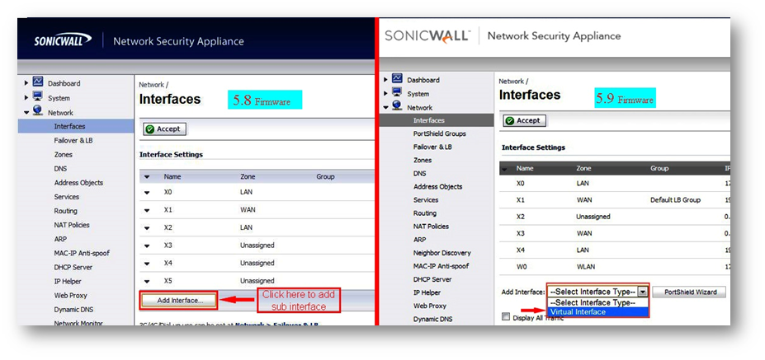The height and width of the screenshot is (360, 765).
Task: Expand the X0 row arrow in 5.8 table
Action: [147, 193]
